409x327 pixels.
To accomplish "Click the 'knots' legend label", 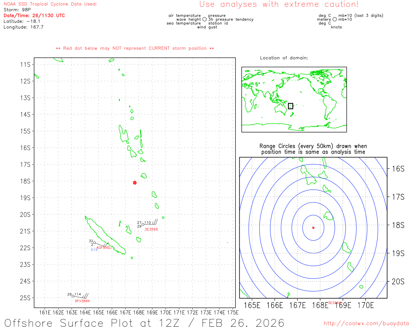I will point(336,27).
